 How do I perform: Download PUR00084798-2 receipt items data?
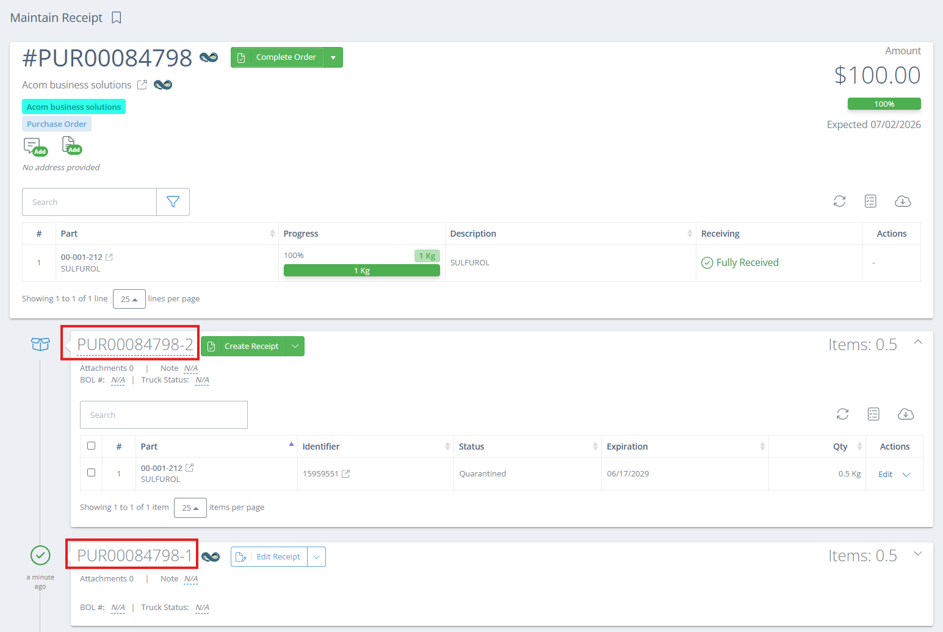click(906, 414)
